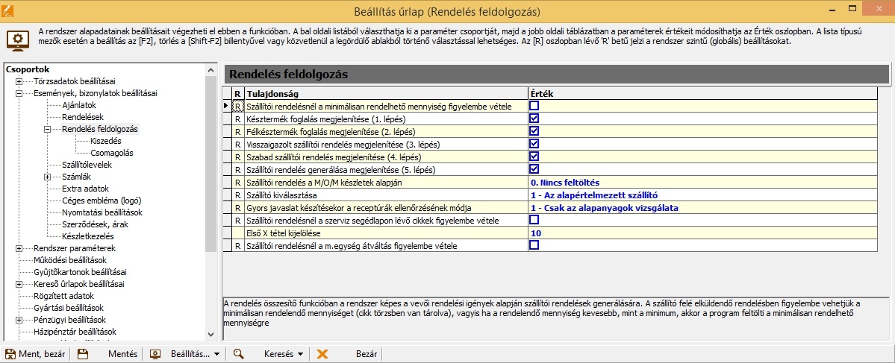Open the Keresés dropdown arrow

point(300,354)
